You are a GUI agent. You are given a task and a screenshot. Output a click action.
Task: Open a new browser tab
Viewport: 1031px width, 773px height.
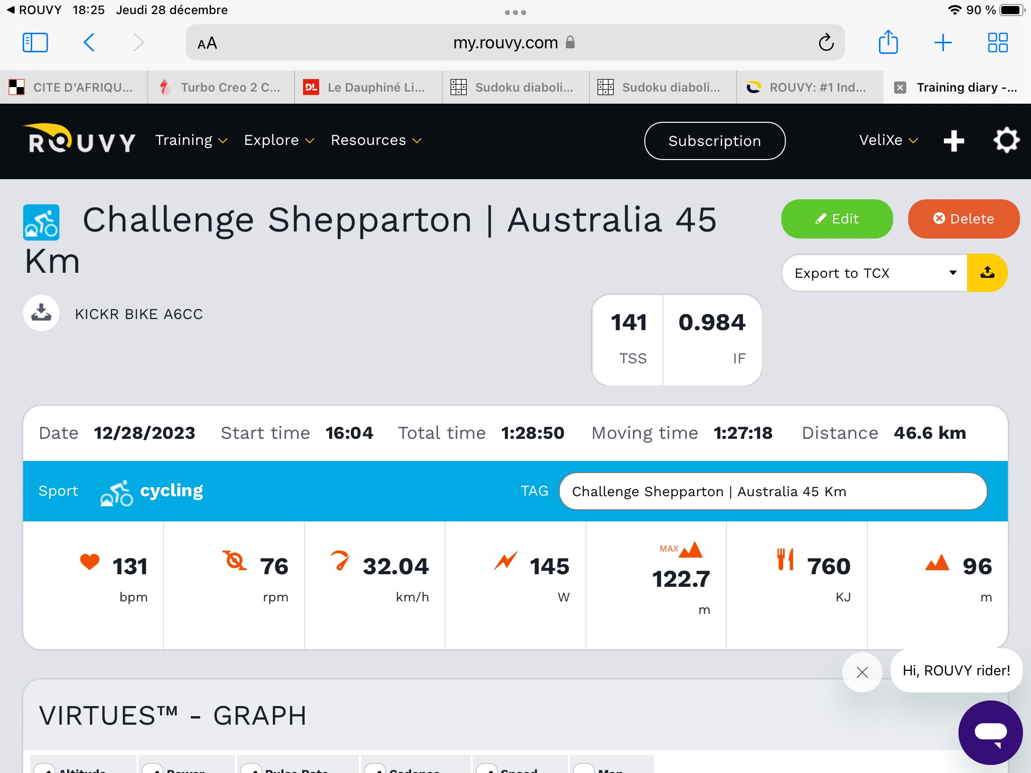(x=942, y=43)
